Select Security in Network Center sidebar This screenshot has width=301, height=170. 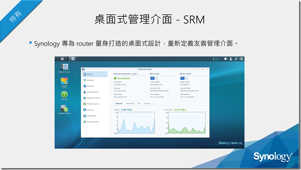(x=95, y=110)
